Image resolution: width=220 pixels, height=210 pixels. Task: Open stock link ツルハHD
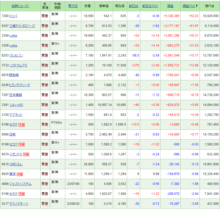pos(16,105)
